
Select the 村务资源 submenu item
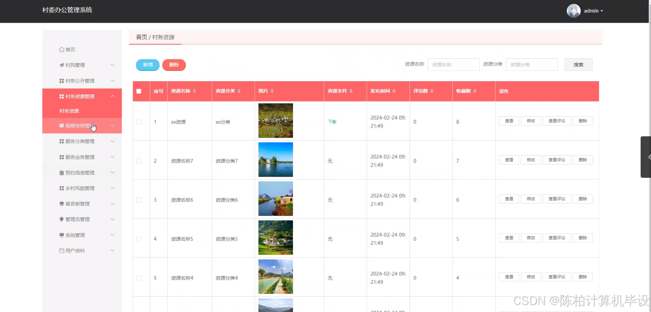click(x=82, y=111)
